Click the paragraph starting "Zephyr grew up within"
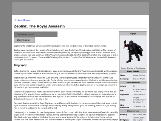Viewport: 161px width, 121px height. (x=66, y=82)
